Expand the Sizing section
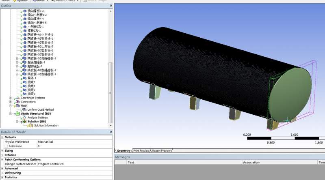This screenshot has height=180, width=325. 2,151
